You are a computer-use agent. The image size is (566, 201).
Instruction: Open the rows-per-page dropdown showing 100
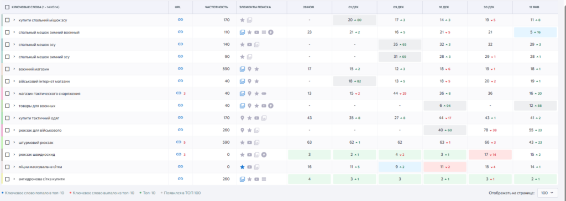pos(548,193)
